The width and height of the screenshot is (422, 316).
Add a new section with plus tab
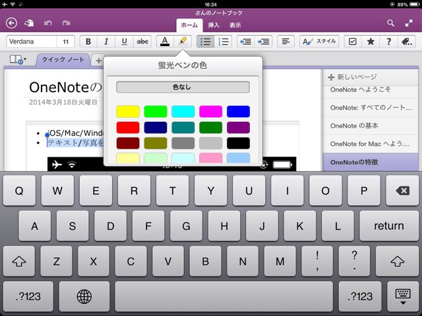pyautogui.click(x=98, y=61)
